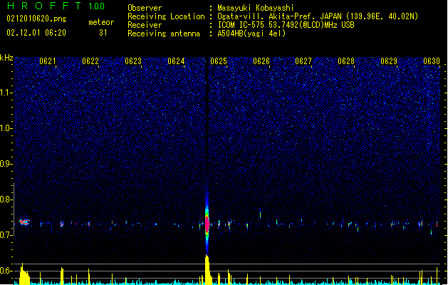This screenshot has height=285, width=448.
Task: Click the 0624 time marker
Action: click(x=176, y=61)
